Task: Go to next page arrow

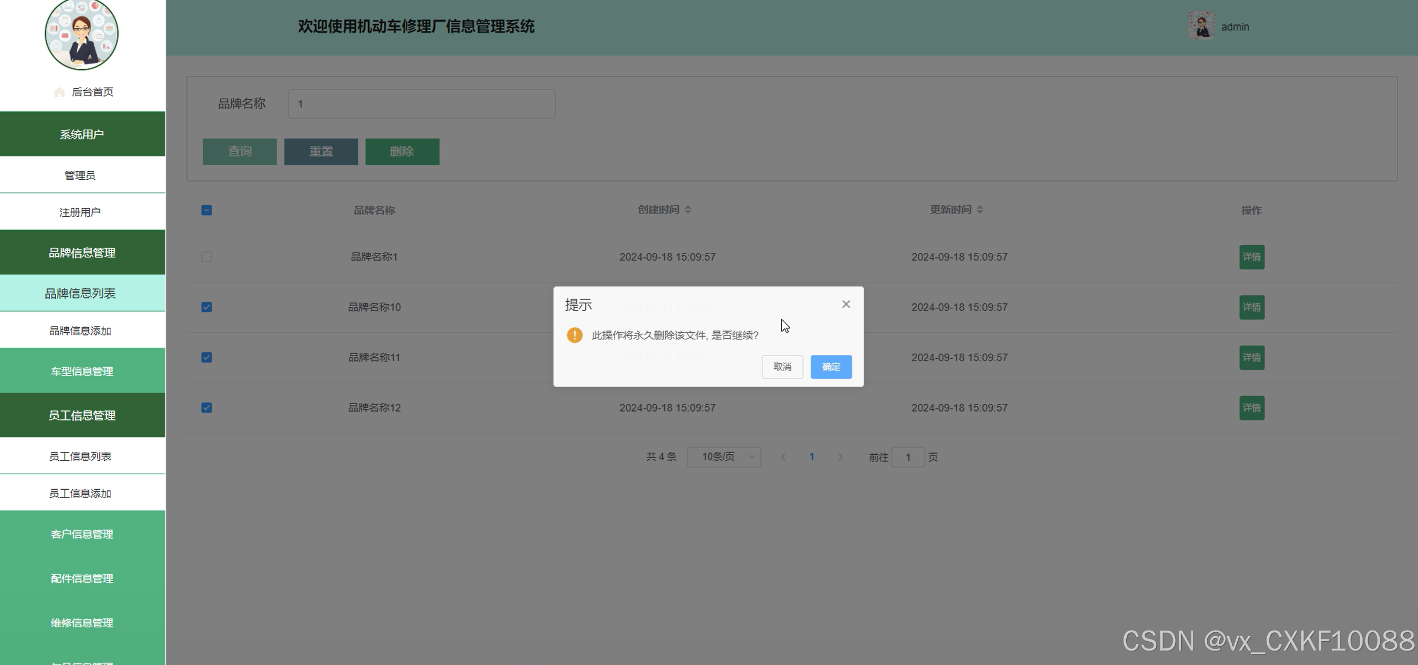Action: 840,457
